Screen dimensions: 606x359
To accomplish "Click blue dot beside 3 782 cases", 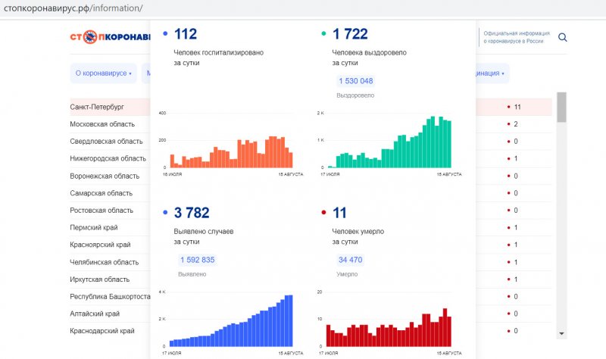I will tap(165, 213).
